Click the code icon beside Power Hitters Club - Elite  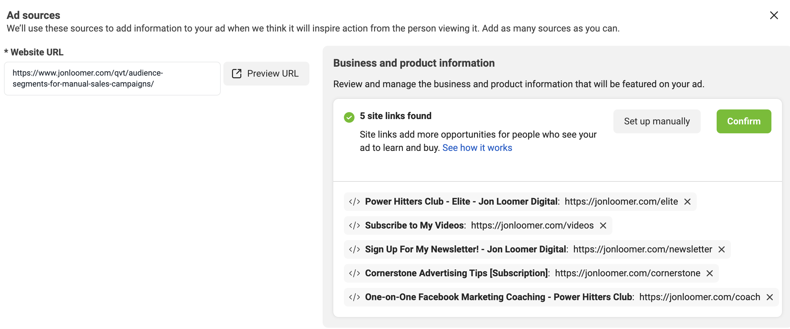[x=355, y=202]
